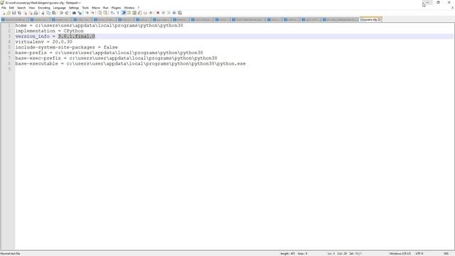
Task: Click the selected text 3.8.1.final.0
Action: pos(77,36)
